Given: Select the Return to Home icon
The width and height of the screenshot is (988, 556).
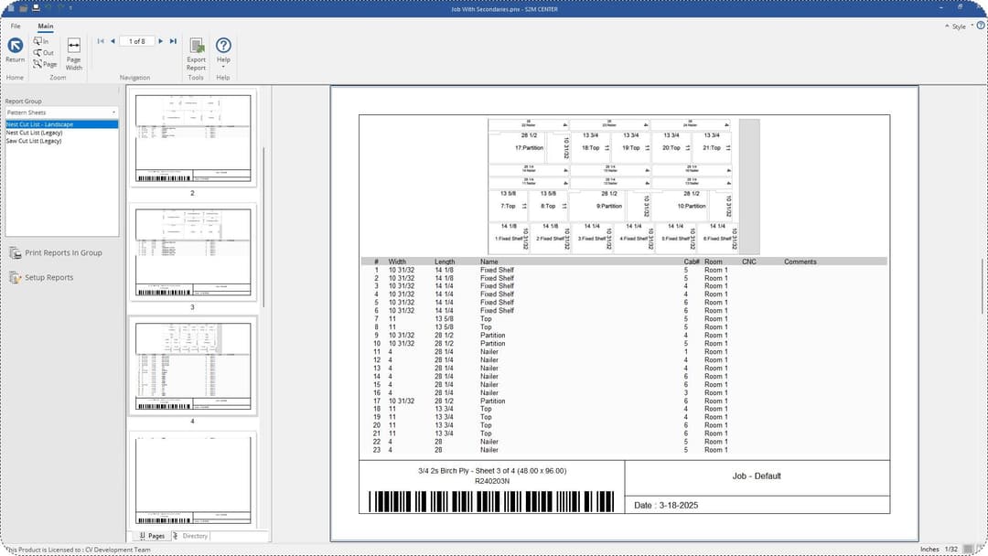Looking at the screenshot, I should (x=15, y=46).
